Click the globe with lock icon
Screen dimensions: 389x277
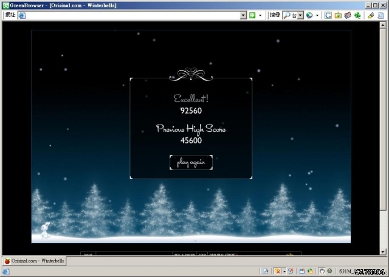click(310, 272)
